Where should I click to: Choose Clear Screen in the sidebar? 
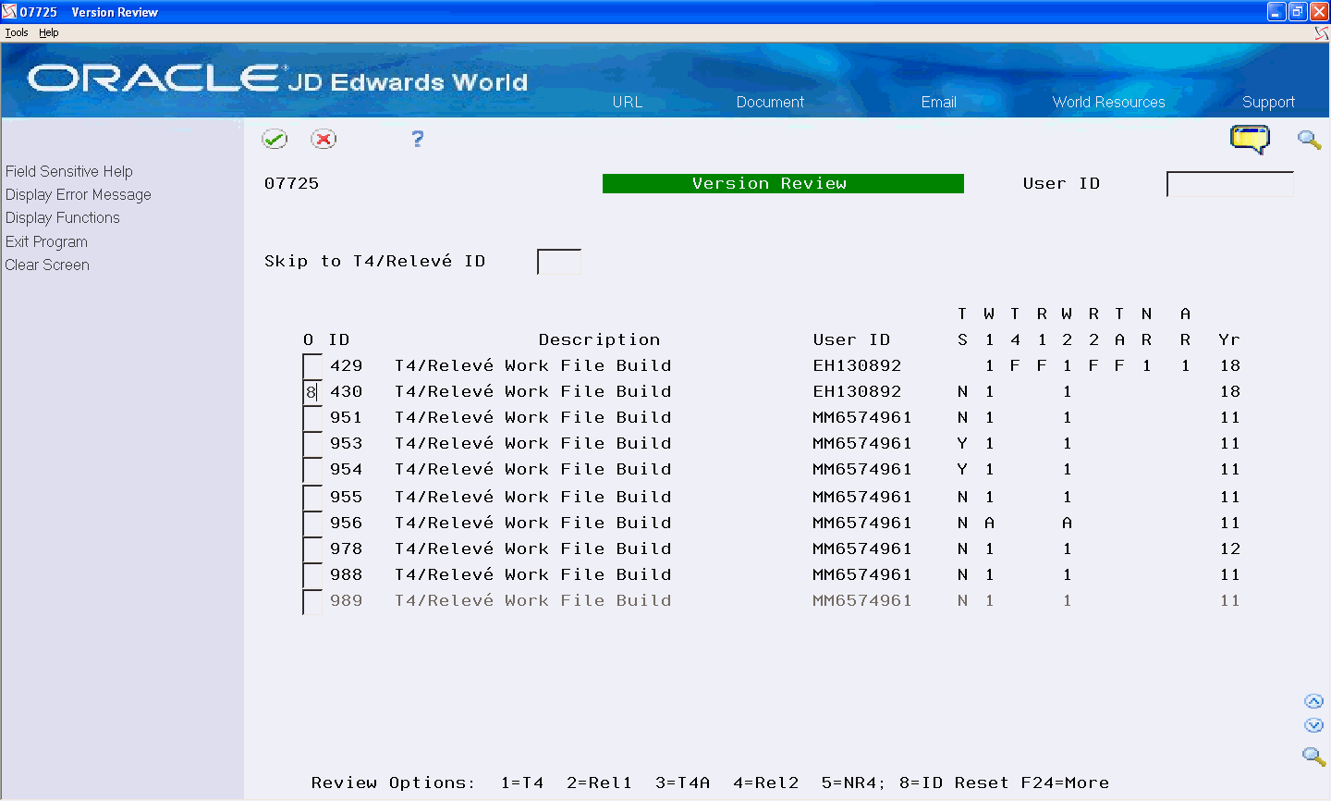click(x=47, y=265)
